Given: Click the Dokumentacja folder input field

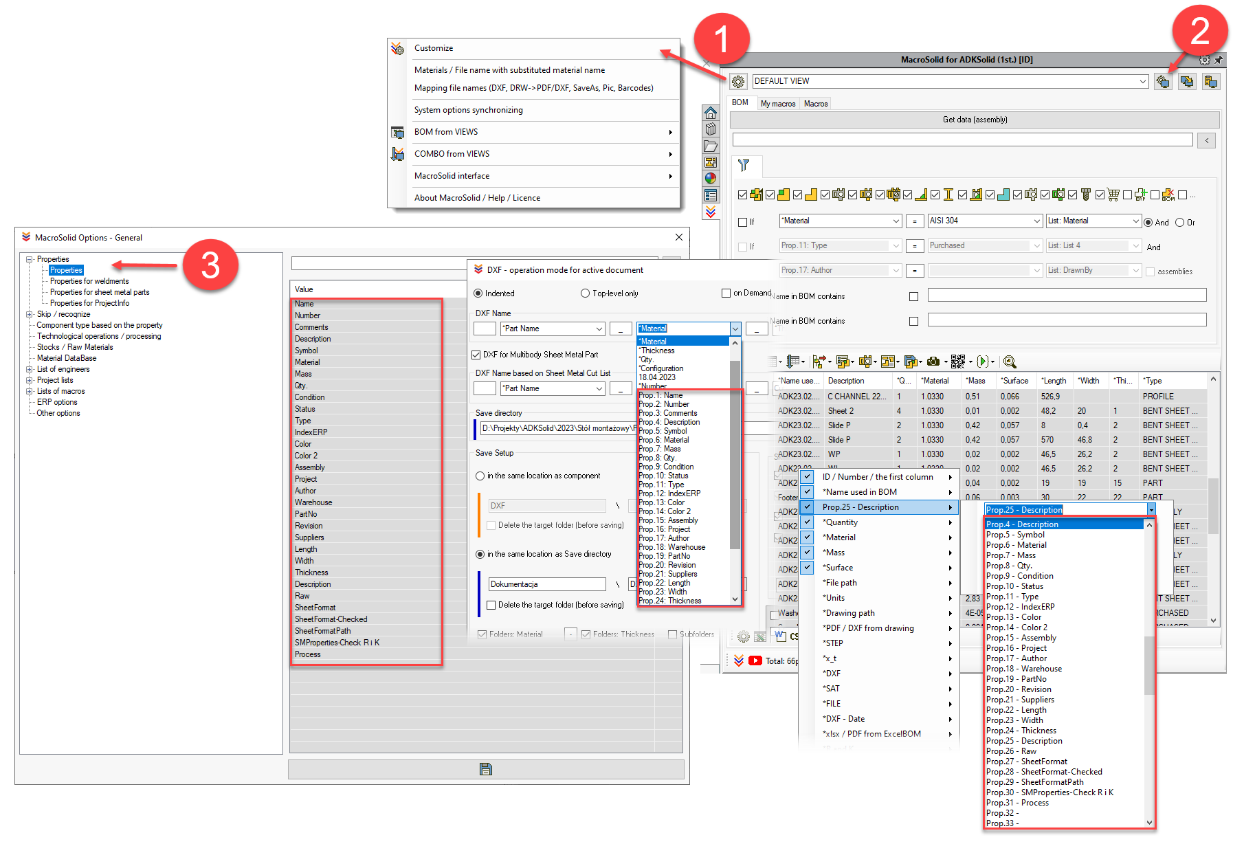Looking at the screenshot, I should [547, 584].
